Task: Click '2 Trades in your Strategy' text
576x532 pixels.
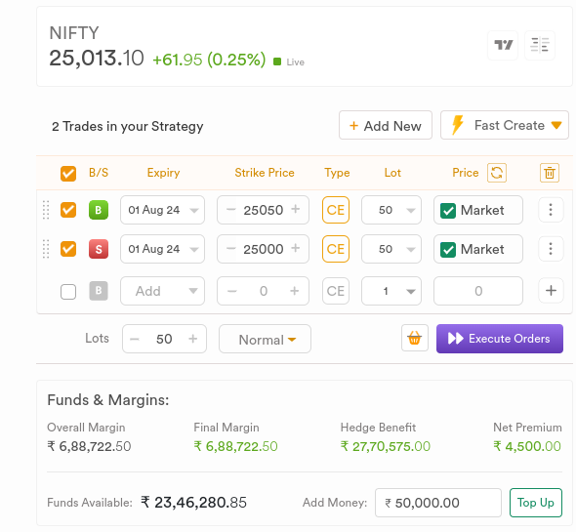Action: click(128, 126)
